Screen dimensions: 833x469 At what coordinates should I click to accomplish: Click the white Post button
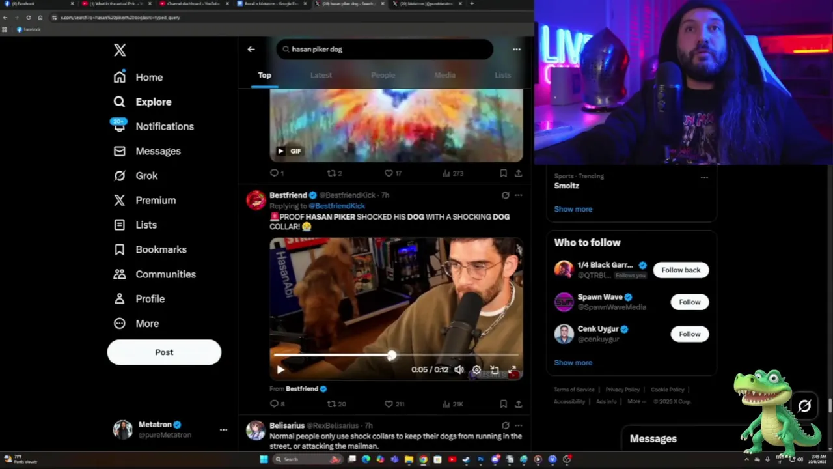[164, 352]
